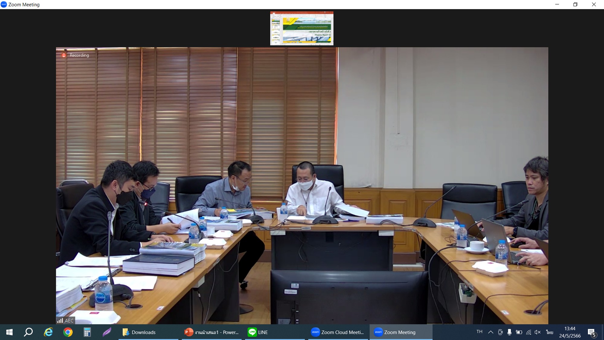Open Windows Start menu
This screenshot has height=340, width=604.
(9, 332)
